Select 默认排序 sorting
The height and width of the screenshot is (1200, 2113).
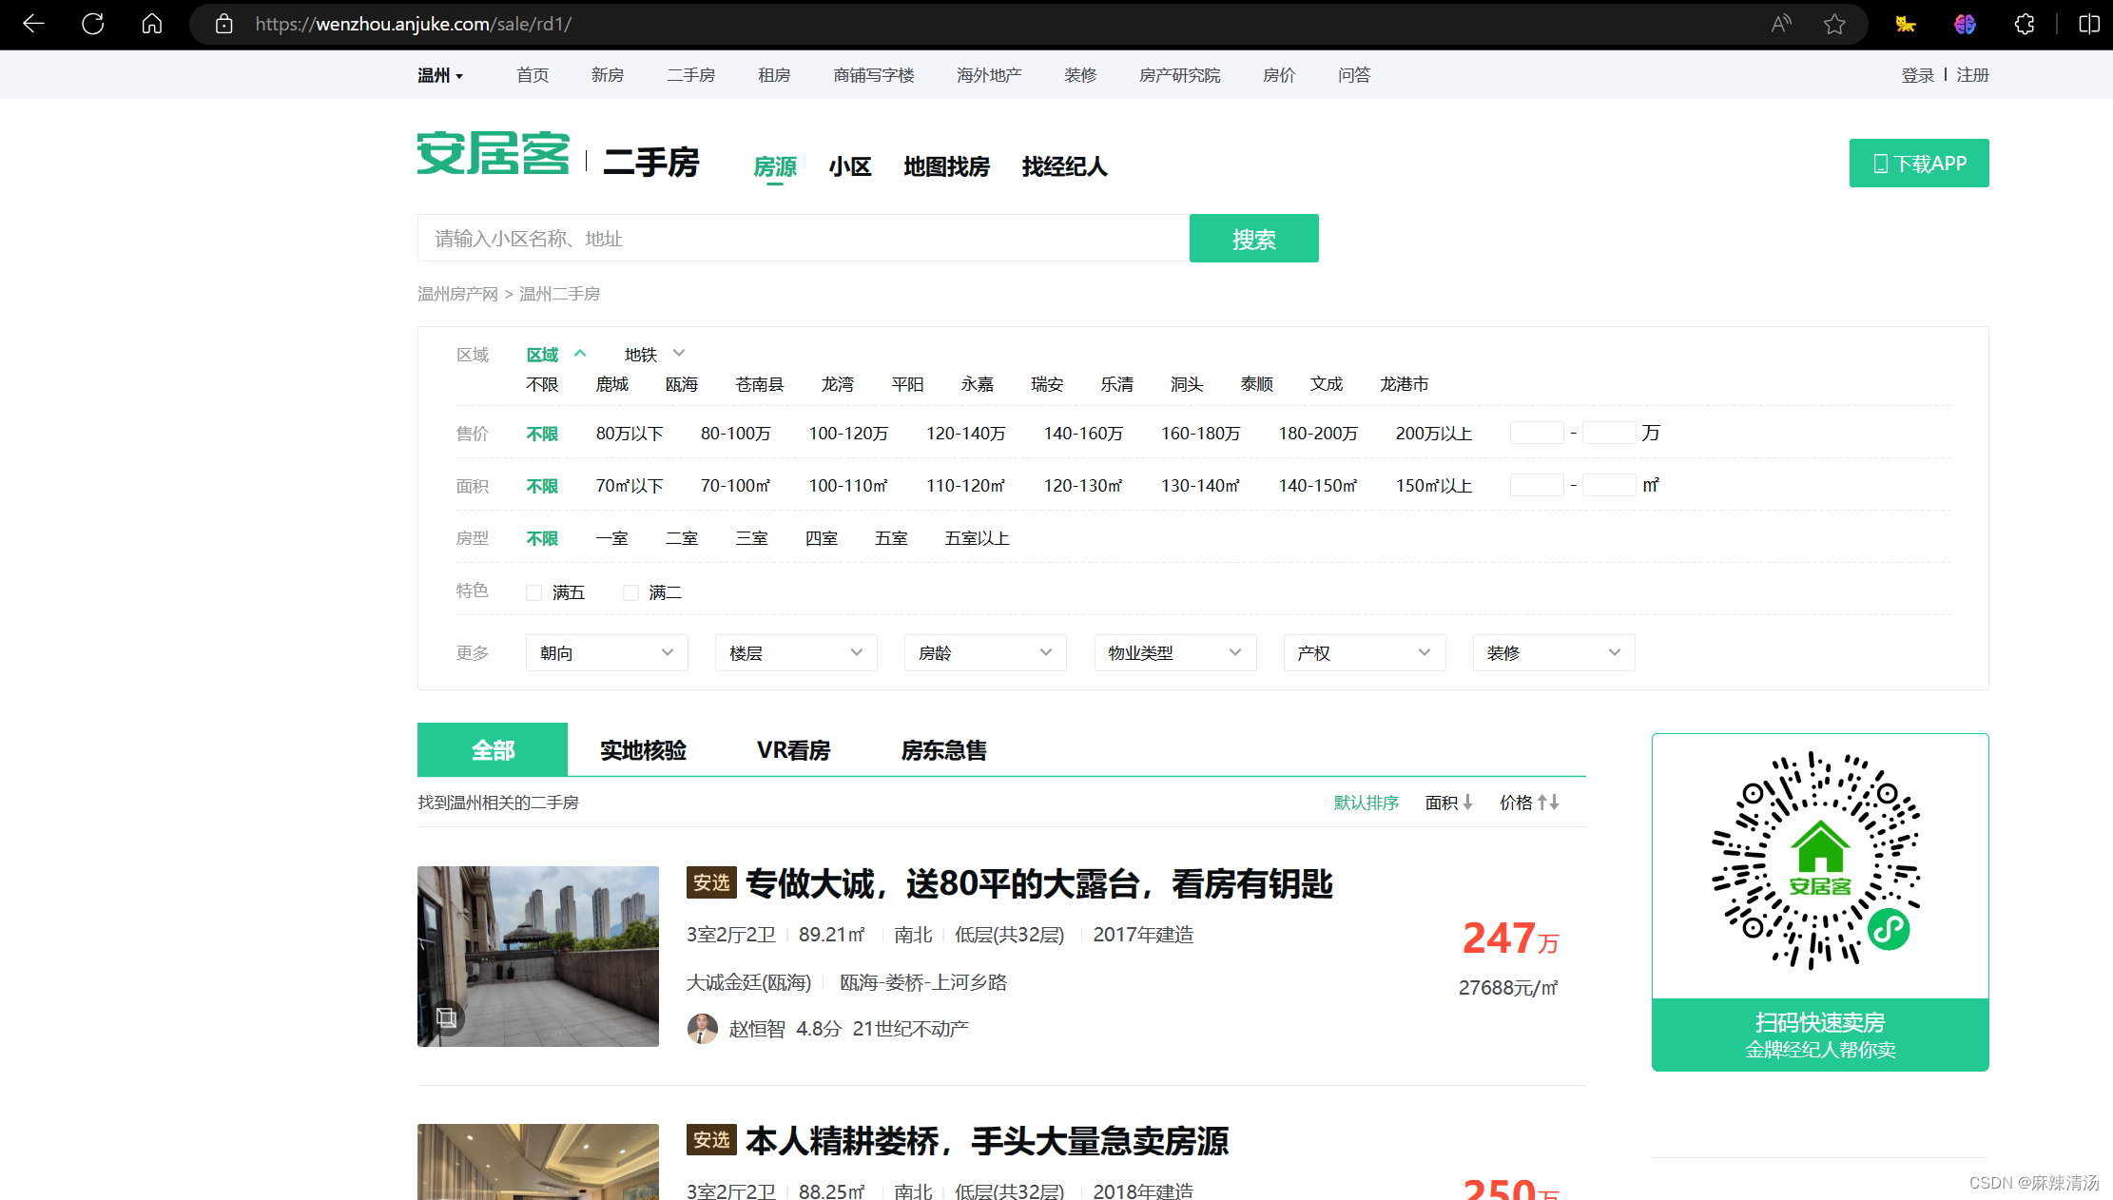coord(1367,803)
